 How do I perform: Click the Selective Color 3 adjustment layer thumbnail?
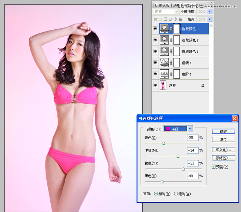point(164,29)
